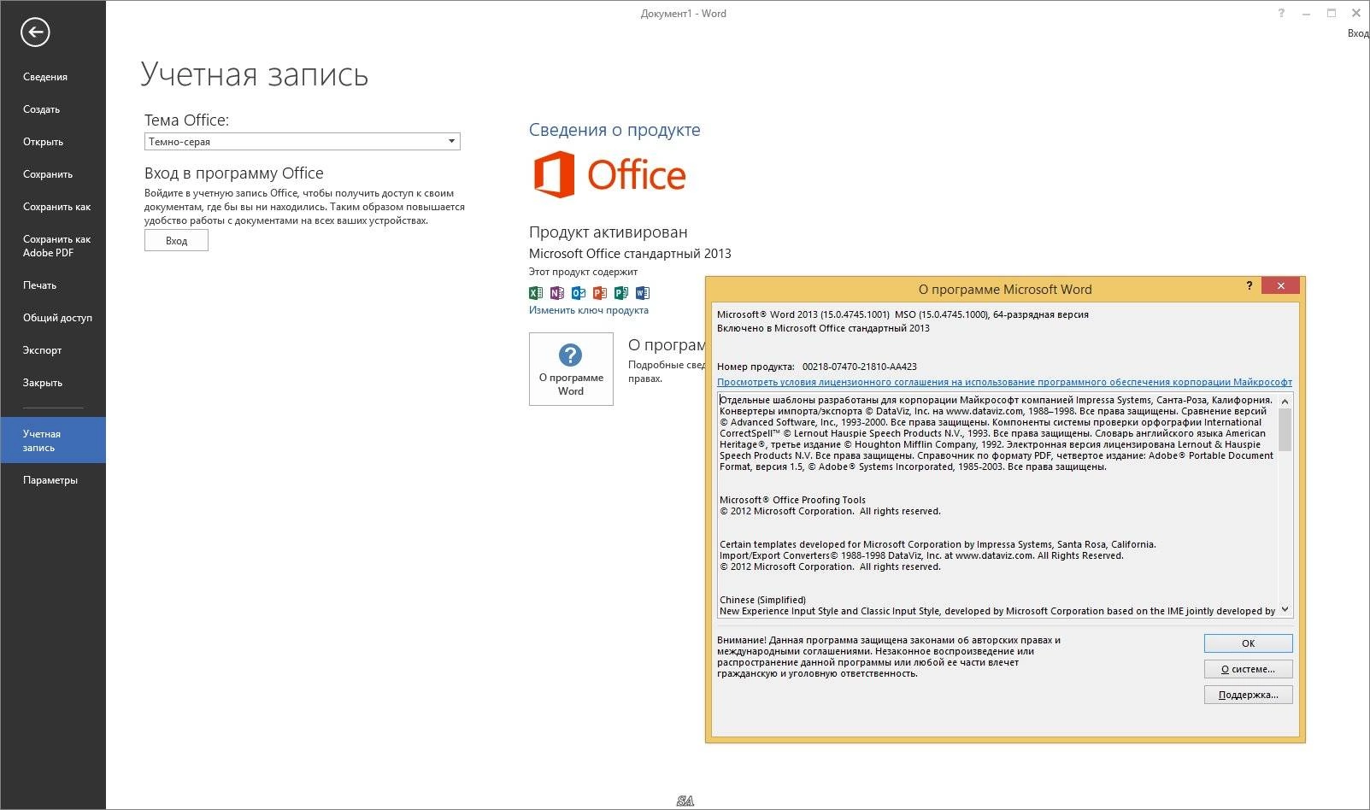Screen dimensions: 1370x810
Task: Click the back arrow to return to document
Action: 35,32
